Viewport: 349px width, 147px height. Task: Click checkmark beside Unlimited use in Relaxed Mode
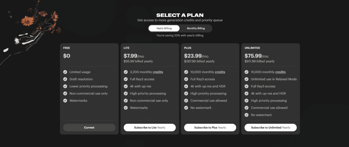pyautogui.click(x=246, y=79)
